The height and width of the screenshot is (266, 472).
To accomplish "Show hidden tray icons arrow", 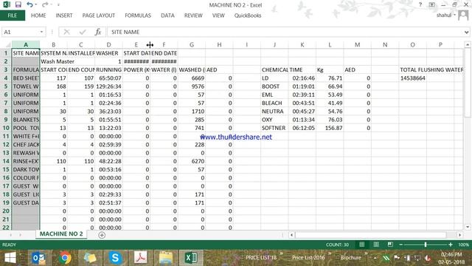I will (375, 258).
